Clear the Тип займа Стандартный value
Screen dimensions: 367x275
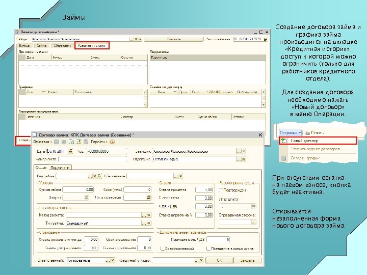pos(149,223)
